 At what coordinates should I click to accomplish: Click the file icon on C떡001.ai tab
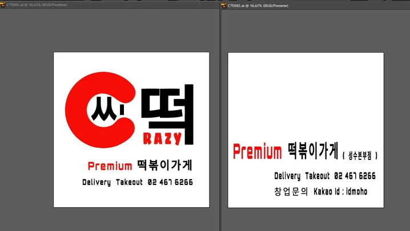point(3,4)
